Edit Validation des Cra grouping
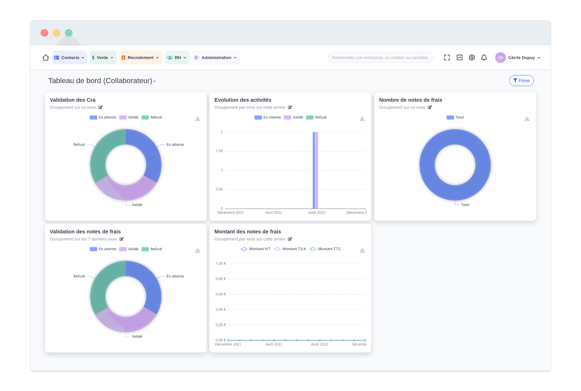 (x=101, y=107)
